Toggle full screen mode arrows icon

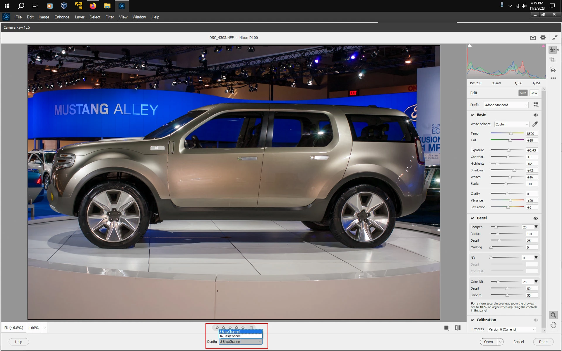point(555,37)
